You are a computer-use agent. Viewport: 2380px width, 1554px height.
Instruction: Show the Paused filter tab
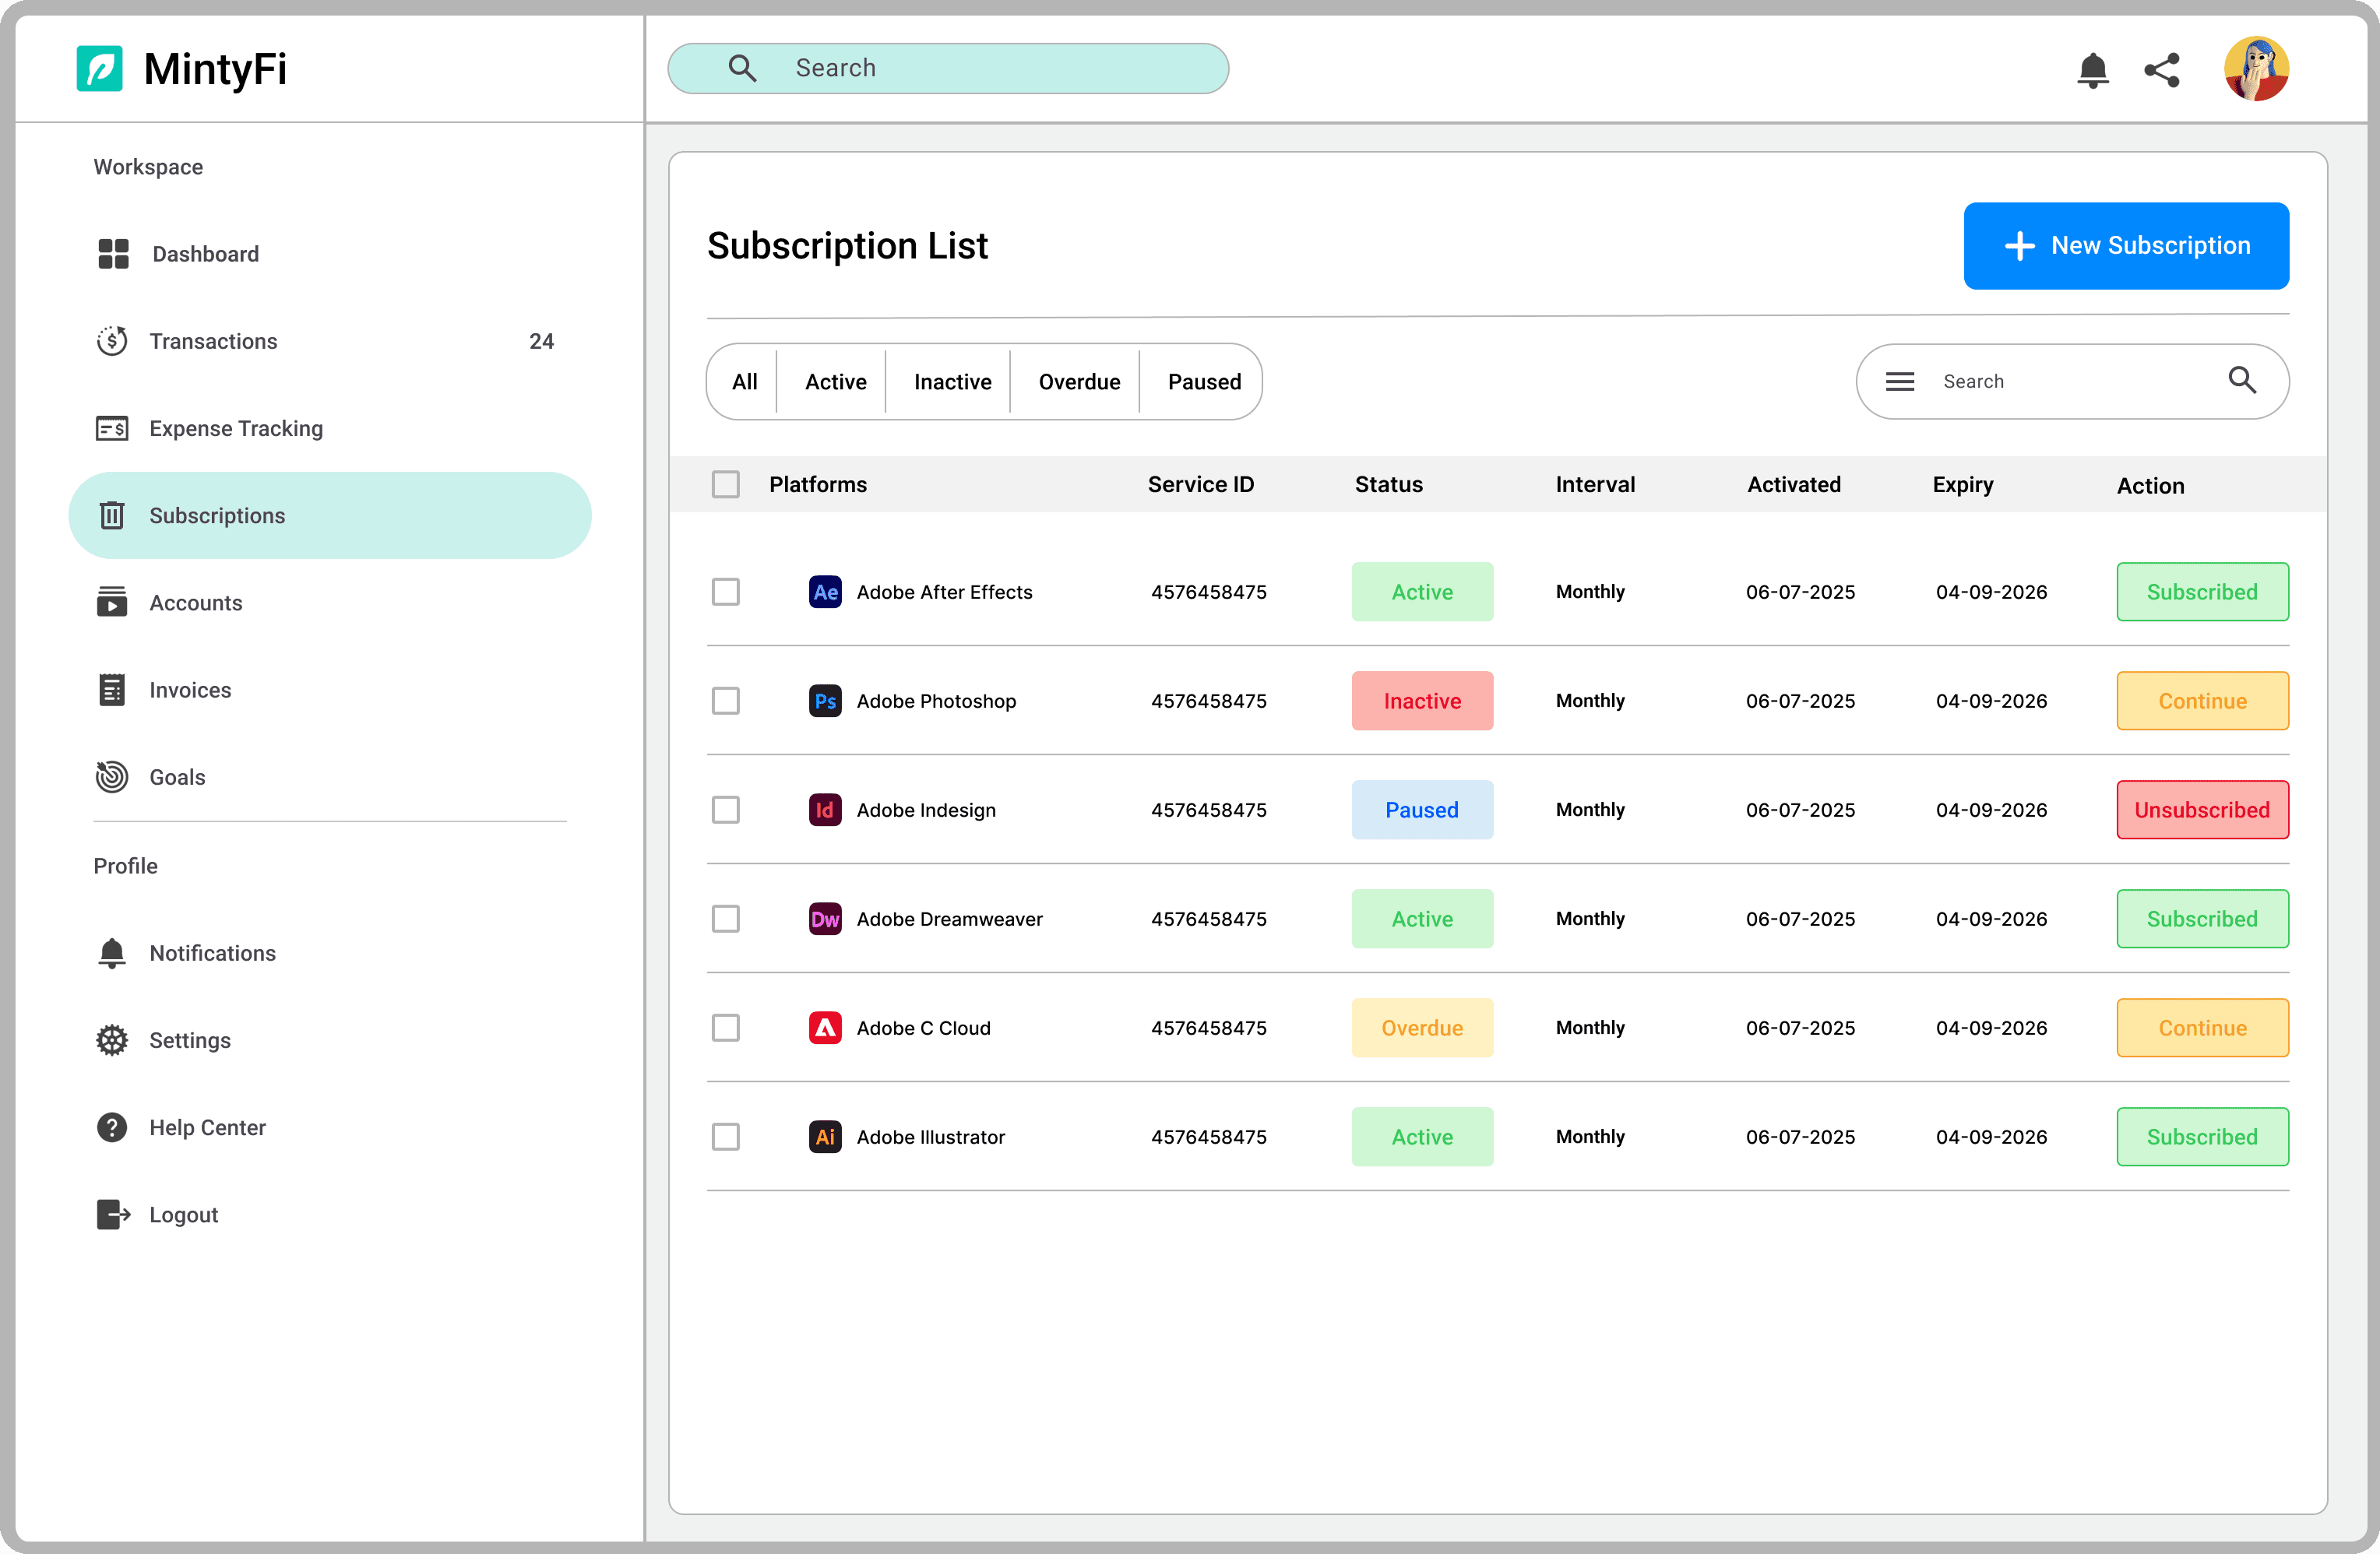[1204, 382]
